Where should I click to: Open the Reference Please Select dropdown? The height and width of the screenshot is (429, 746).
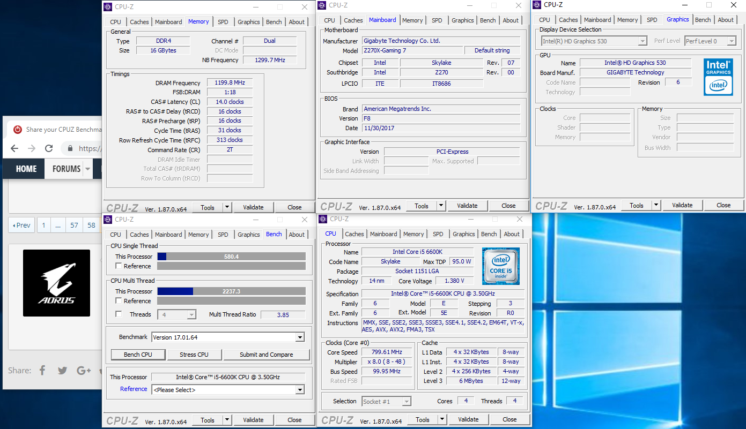[228, 390]
